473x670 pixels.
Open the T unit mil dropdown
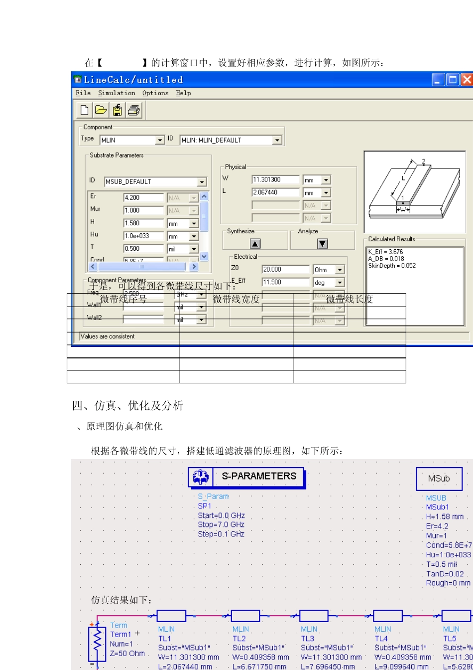194,249
